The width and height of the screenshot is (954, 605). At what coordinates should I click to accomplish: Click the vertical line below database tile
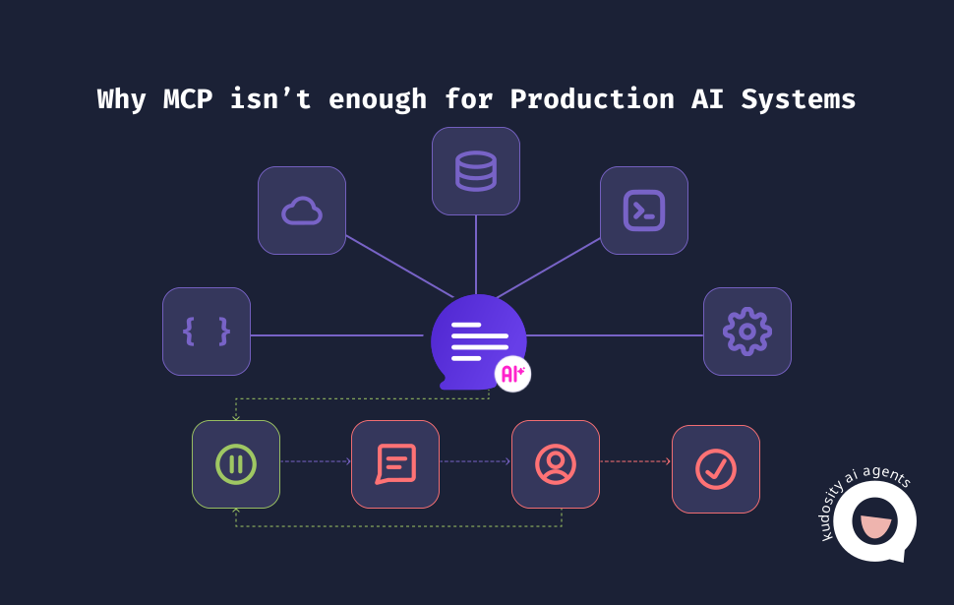tap(476, 255)
